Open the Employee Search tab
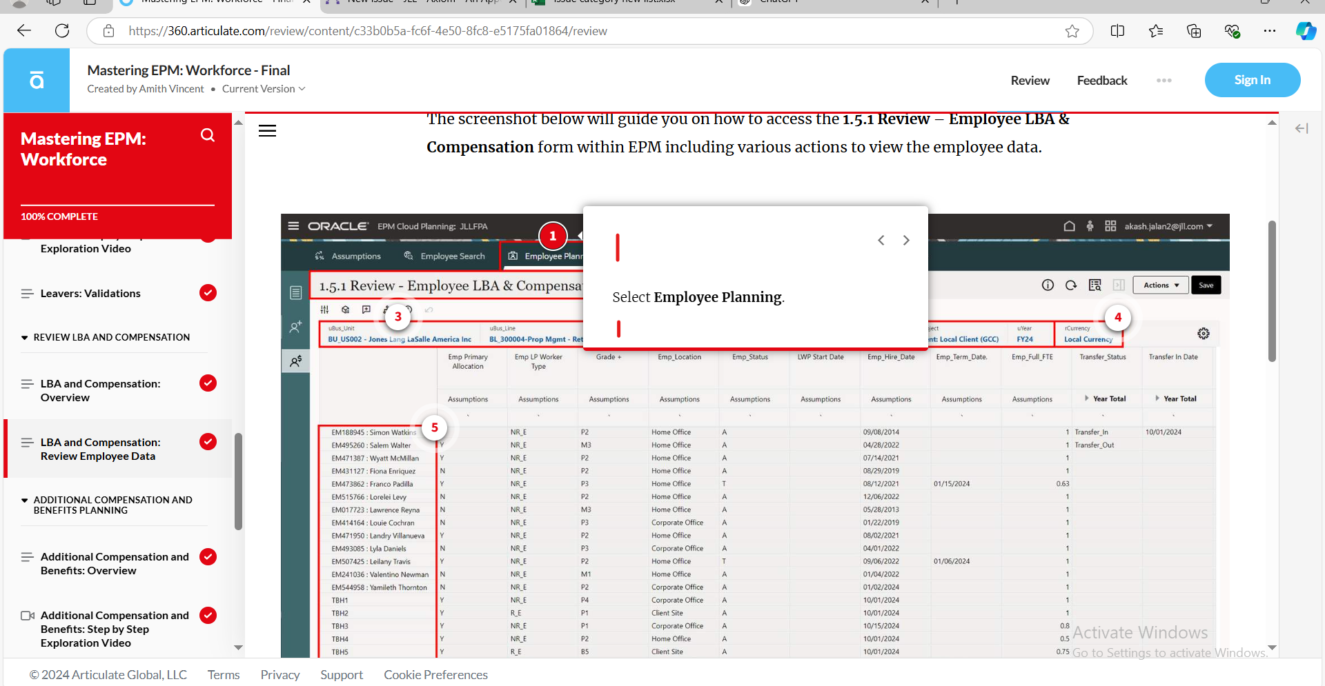Image resolution: width=1325 pixels, height=686 pixels. point(444,256)
